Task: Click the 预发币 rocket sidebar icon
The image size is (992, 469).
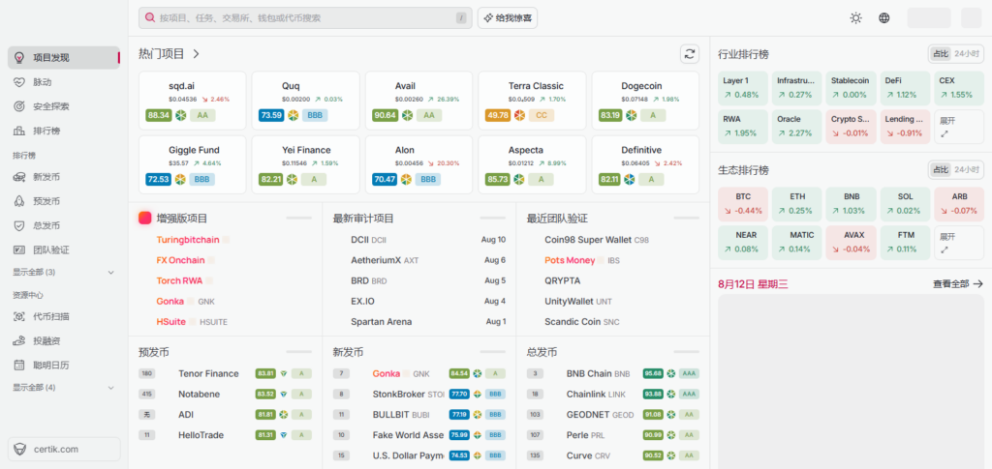Action: click(19, 201)
